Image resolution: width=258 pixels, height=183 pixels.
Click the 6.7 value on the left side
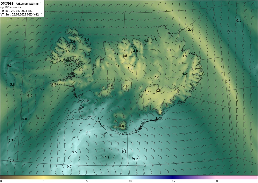click(x=11, y=141)
